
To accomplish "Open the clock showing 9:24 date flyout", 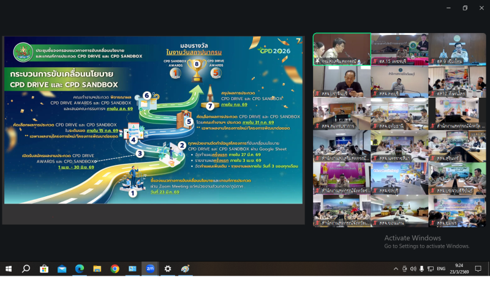I will coord(461,268).
